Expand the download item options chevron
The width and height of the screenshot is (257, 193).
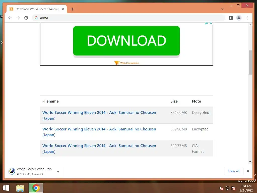coord(58,171)
